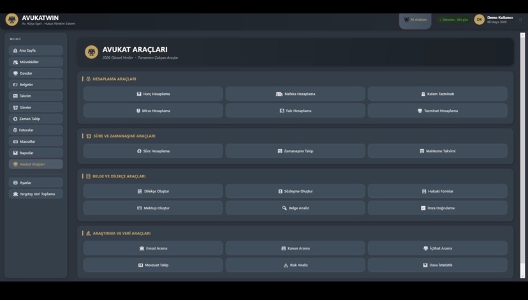Click the Belge ve Dilekçe section icon
Image resolution: width=528 pixels, height=300 pixels.
pyautogui.click(x=88, y=176)
